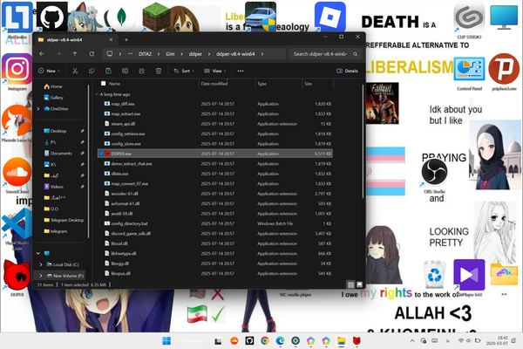This screenshot has height=349, width=523.
Task: Select the discord_game_sdk.dll file
Action: point(215,234)
